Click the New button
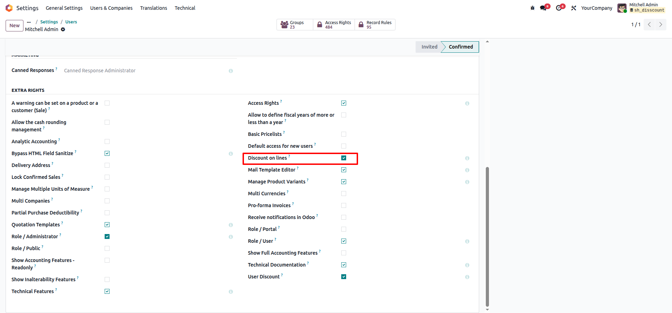Screen dimensions: 672x313 [x=14, y=26]
